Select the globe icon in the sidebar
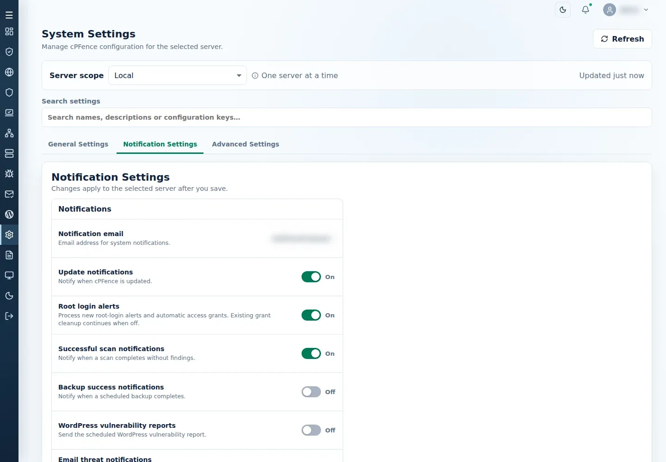Screen dimensions: 666x462 click(9, 72)
